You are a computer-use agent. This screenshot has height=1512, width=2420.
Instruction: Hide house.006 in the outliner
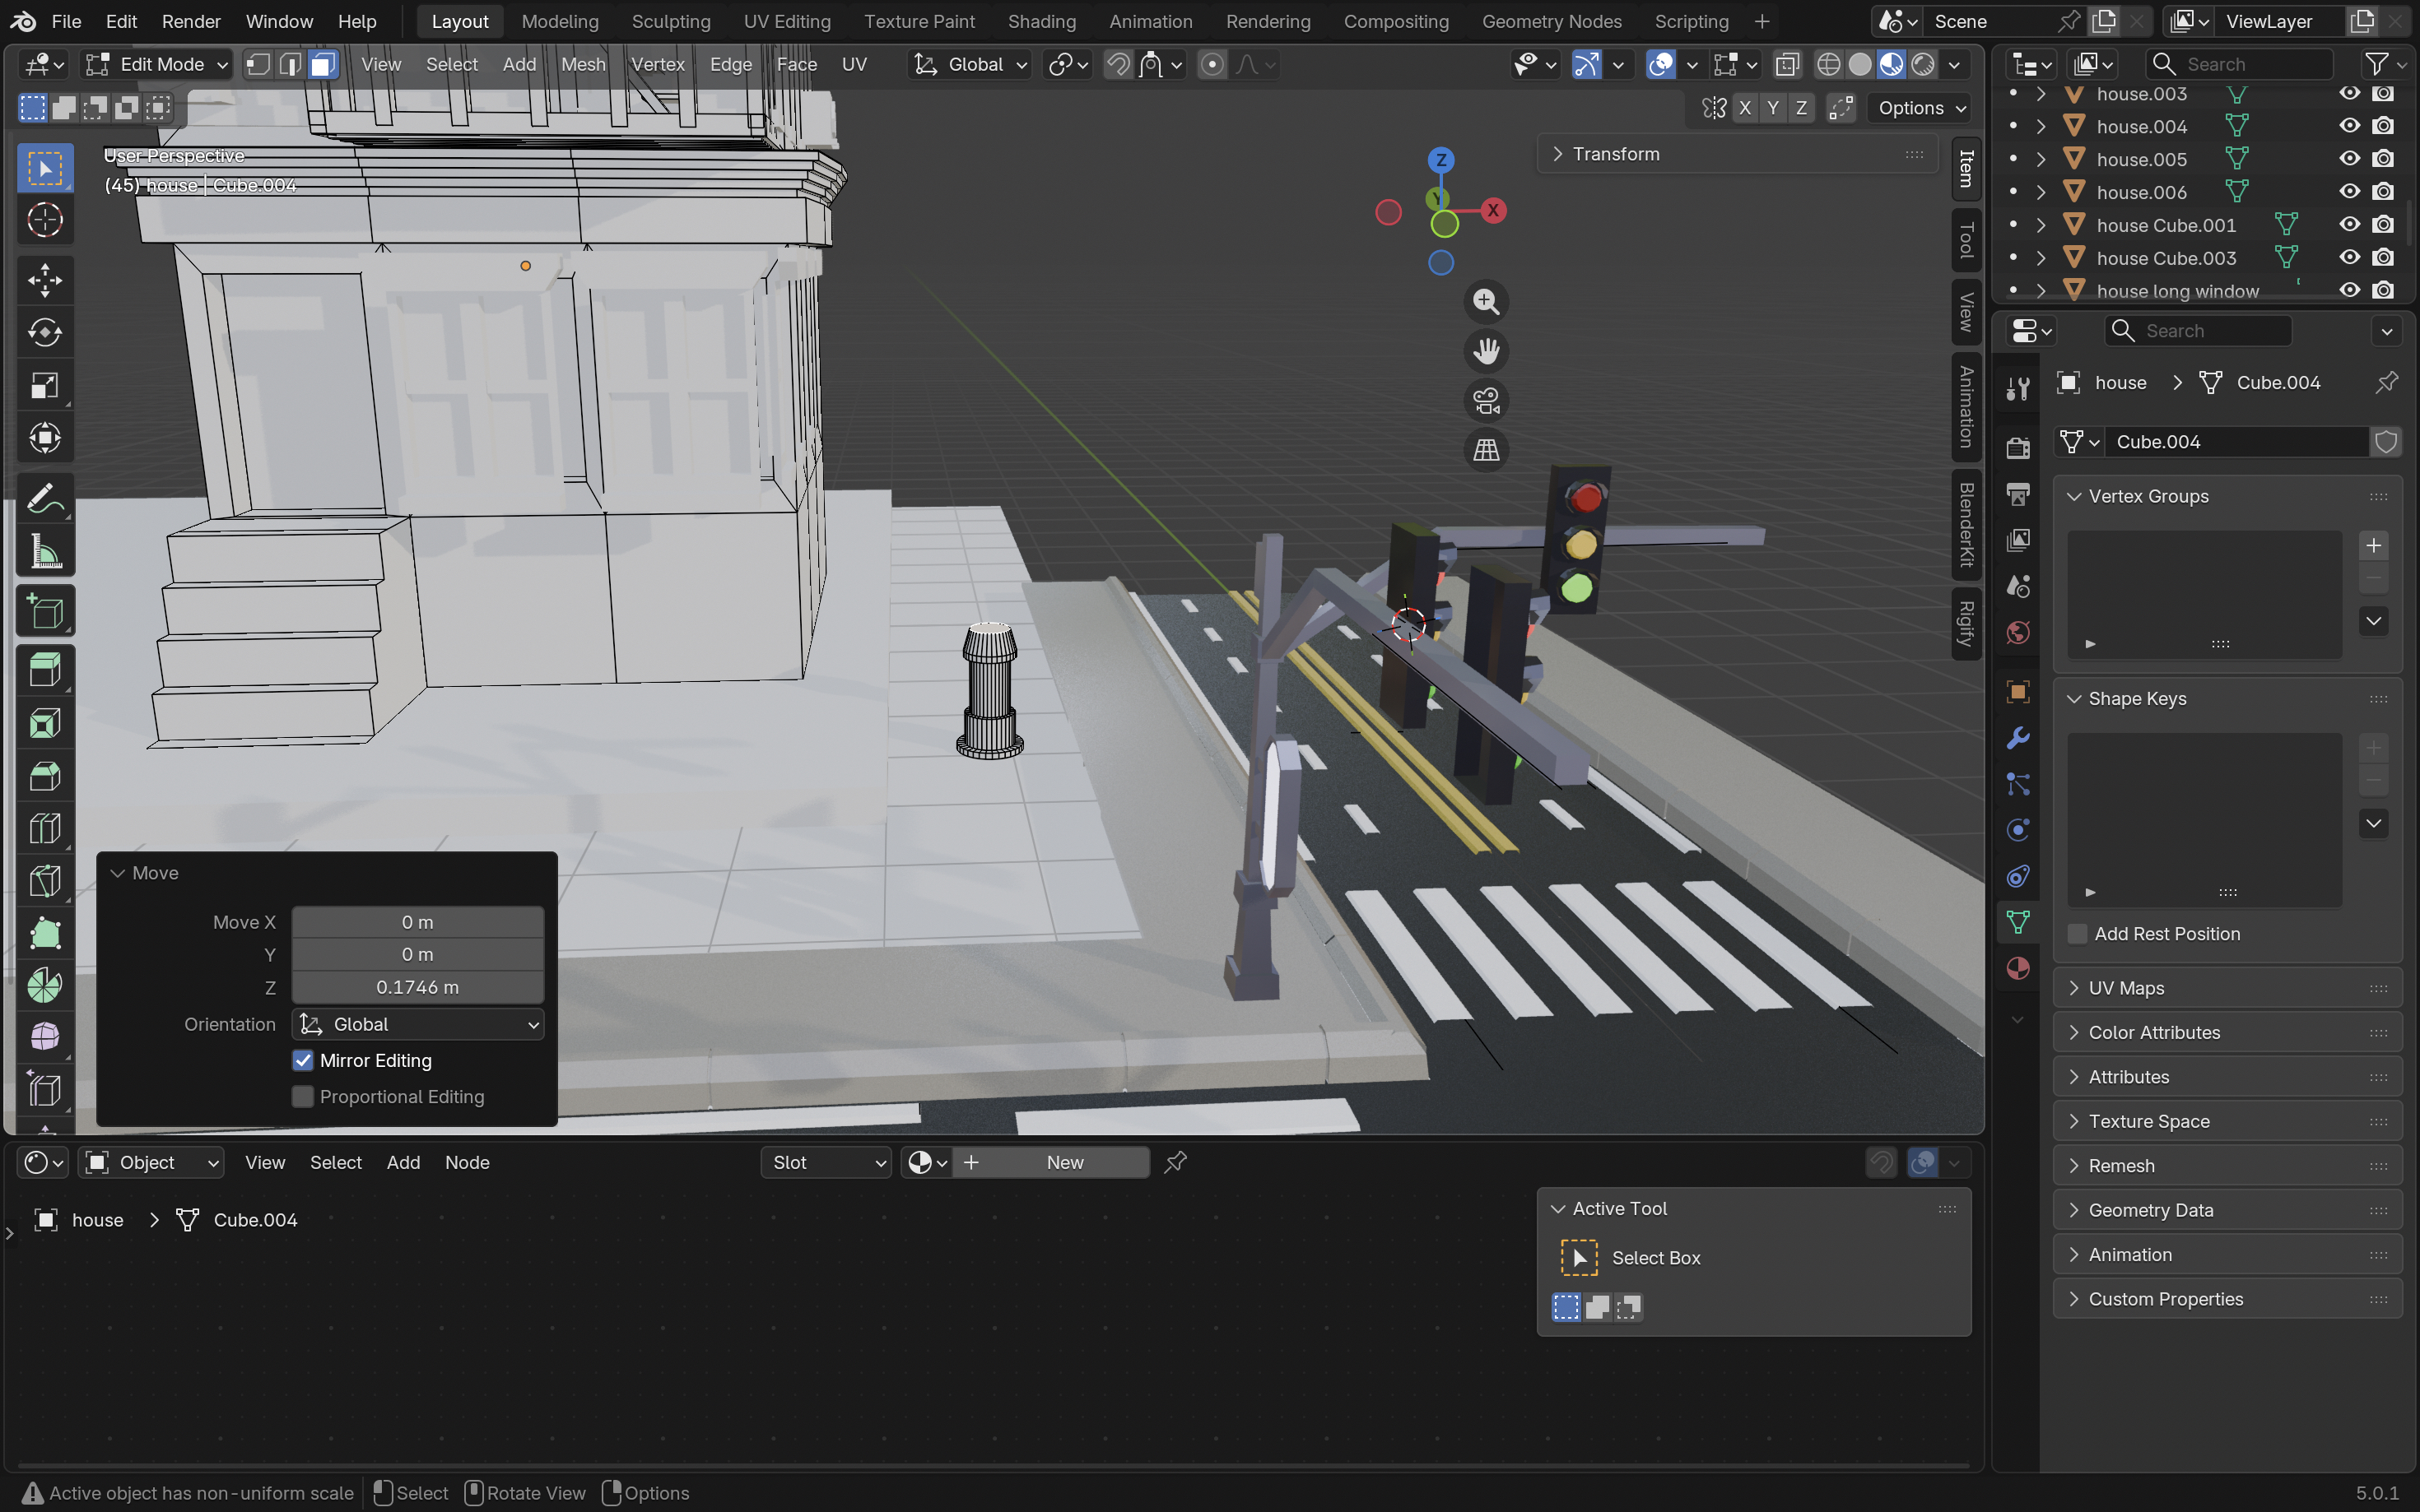tap(2349, 192)
